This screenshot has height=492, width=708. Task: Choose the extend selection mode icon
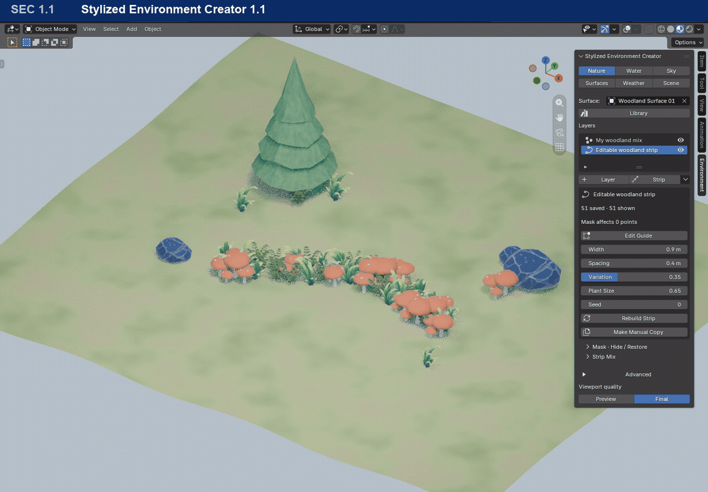(x=36, y=42)
